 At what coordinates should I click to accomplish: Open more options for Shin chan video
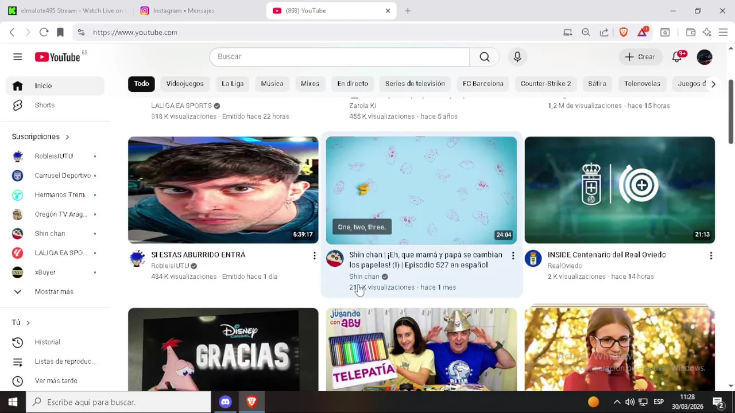point(513,256)
